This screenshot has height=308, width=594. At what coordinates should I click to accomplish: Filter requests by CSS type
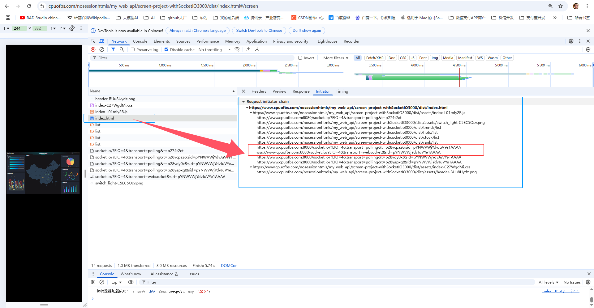pos(403,58)
